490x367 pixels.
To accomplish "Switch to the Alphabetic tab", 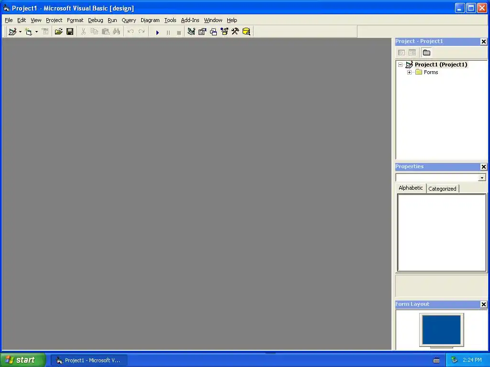I will point(411,188).
